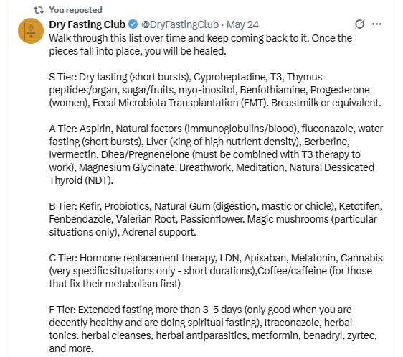Click the Natural Dessicated Thyroid (NDT) phrase
403x357 pixels.
[212, 174]
